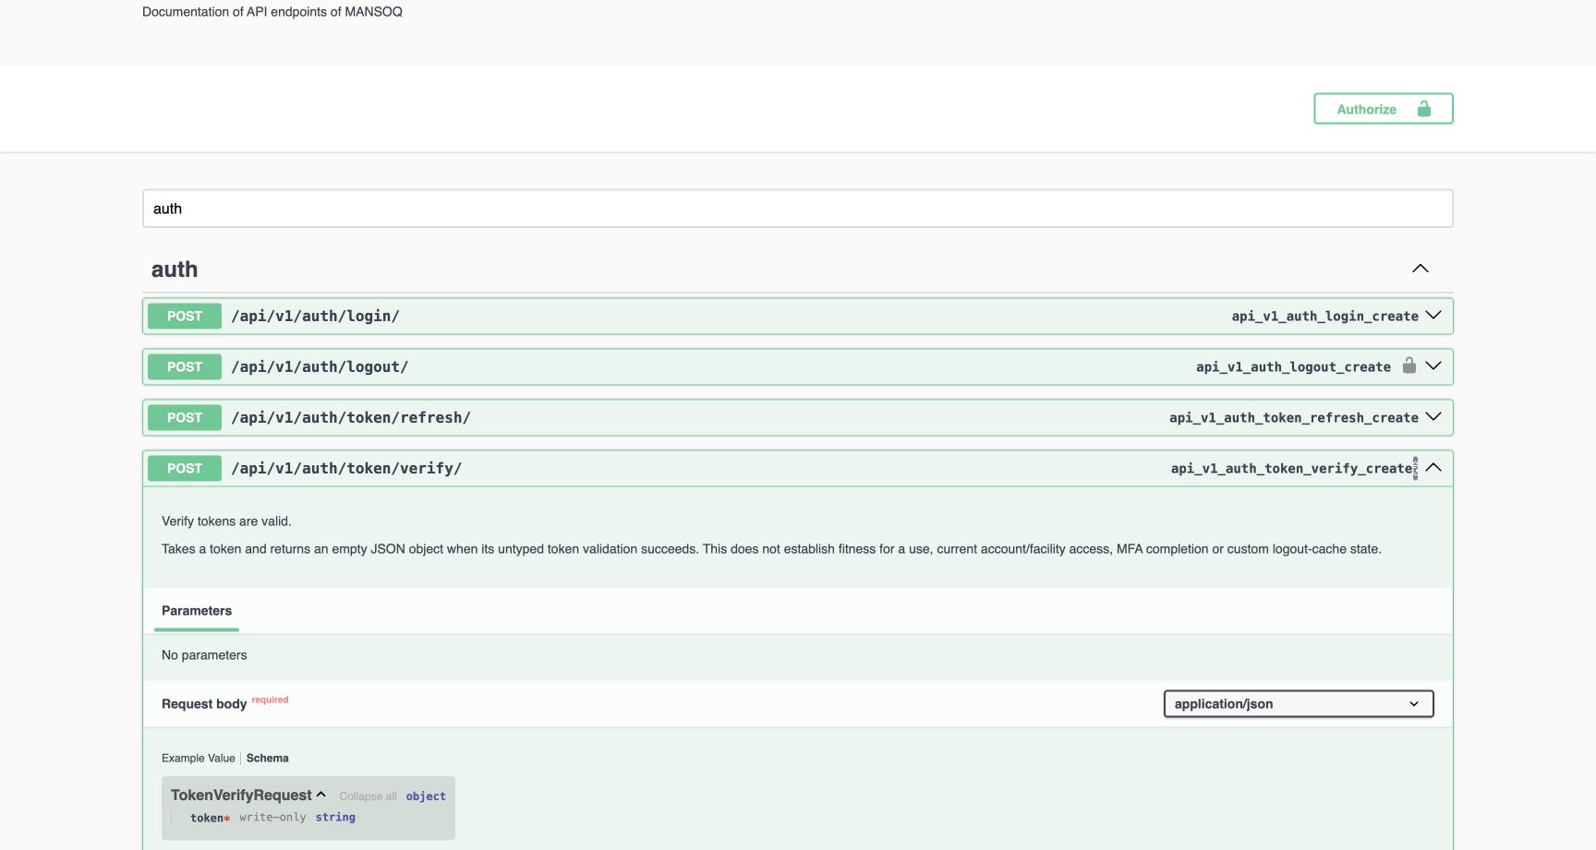The width and height of the screenshot is (1596, 850).
Task: Expand the api_v1_auth_login_create chevron
Action: pos(1433,316)
